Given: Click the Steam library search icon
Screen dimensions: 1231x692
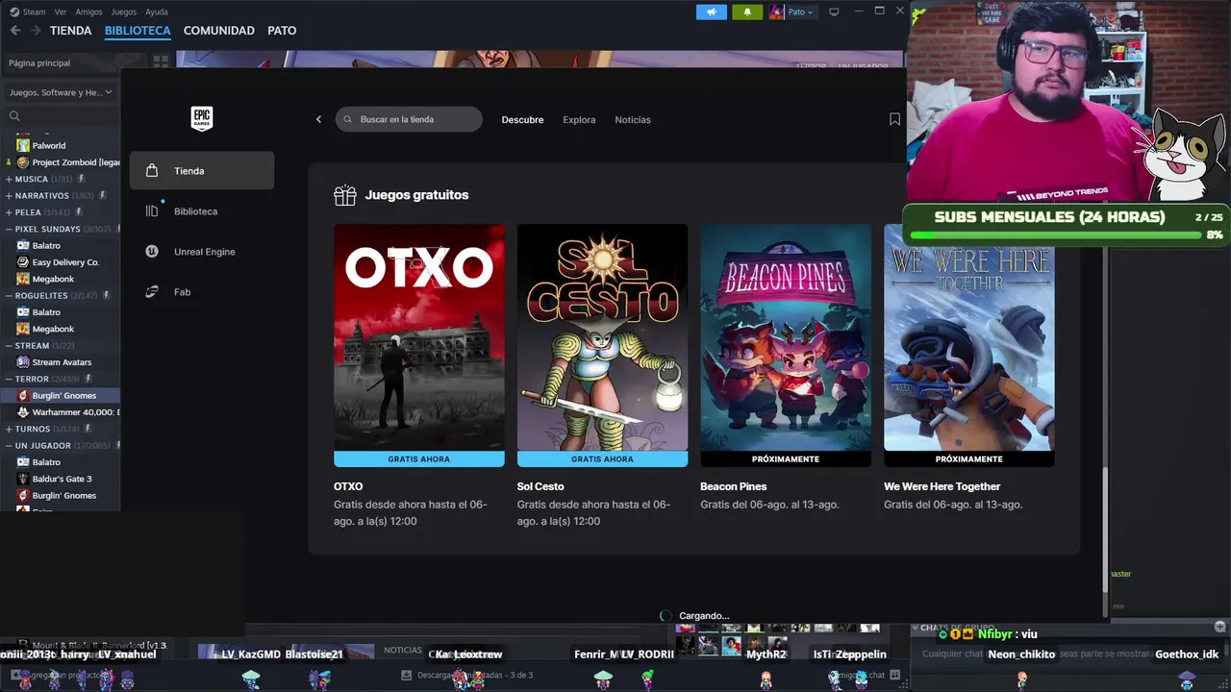Looking at the screenshot, I should [14, 116].
